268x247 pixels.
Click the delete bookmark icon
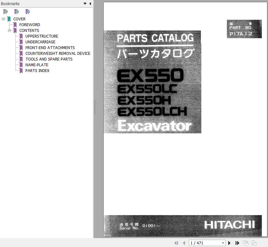coord(5,12)
